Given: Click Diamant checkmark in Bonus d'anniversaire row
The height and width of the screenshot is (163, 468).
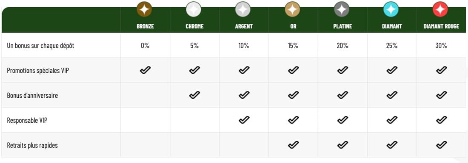Looking at the screenshot, I should (391, 95).
